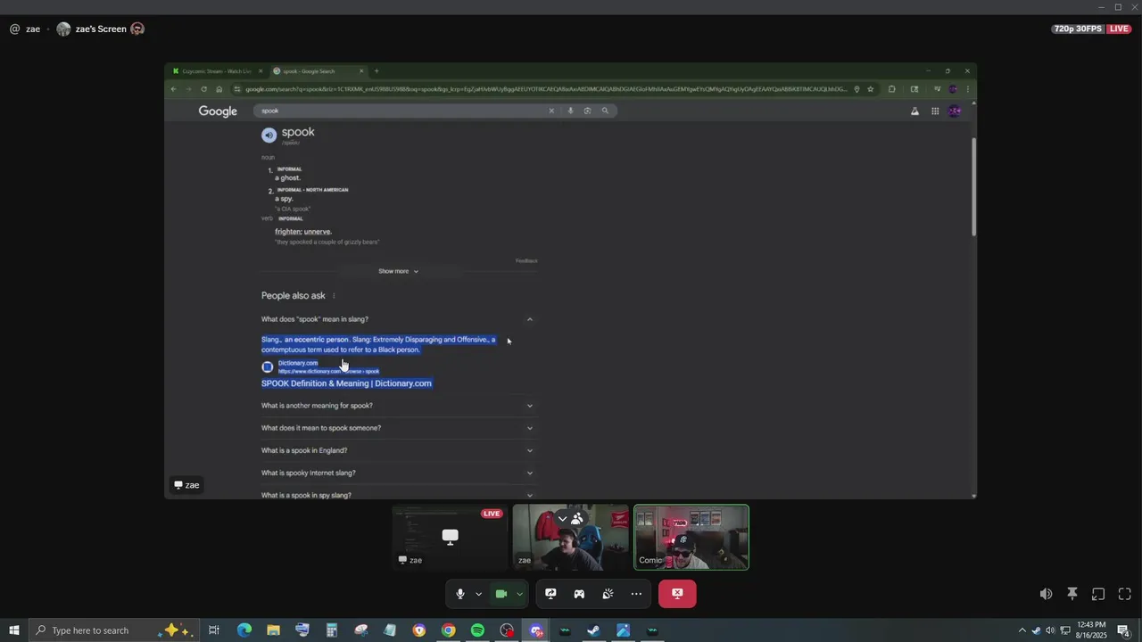Open Google Labs flask icon
This screenshot has height=642, width=1142.
pyautogui.click(x=914, y=111)
